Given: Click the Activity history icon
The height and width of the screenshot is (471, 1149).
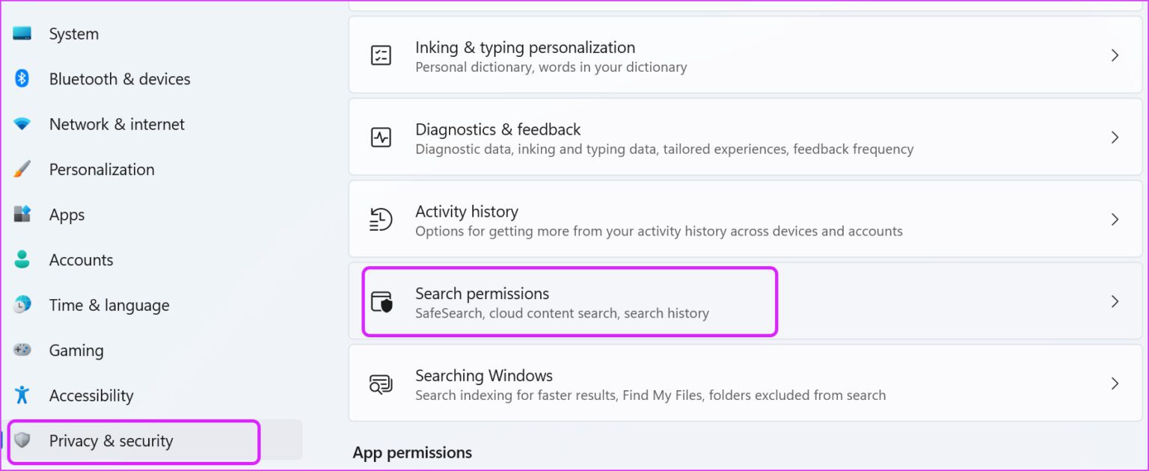Looking at the screenshot, I should [x=382, y=219].
